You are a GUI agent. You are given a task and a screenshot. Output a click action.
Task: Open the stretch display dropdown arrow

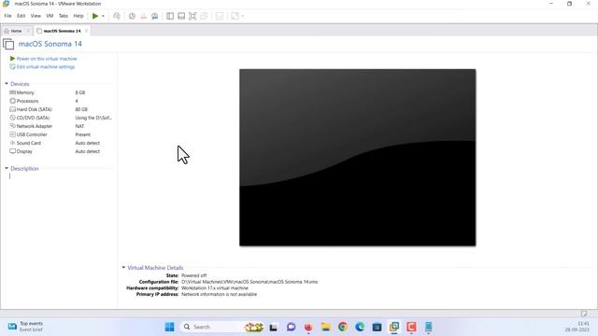click(x=243, y=16)
